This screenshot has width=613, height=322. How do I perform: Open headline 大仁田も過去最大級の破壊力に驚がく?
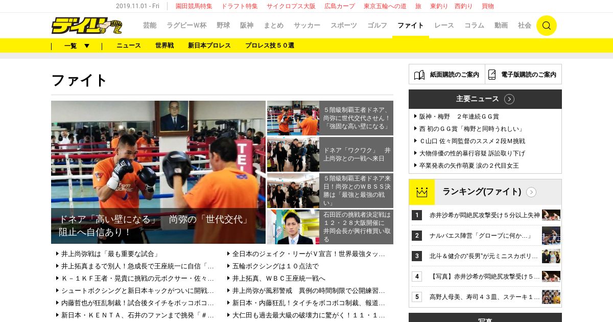(x=309, y=315)
